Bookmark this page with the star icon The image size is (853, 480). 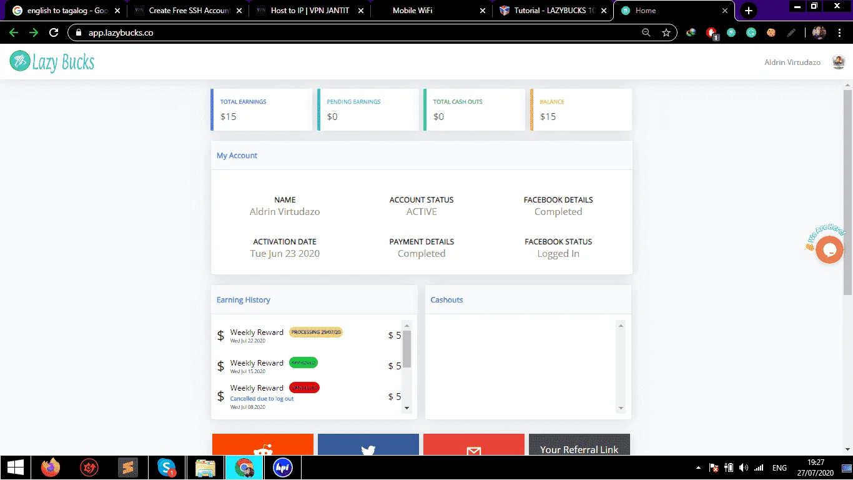point(666,32)
